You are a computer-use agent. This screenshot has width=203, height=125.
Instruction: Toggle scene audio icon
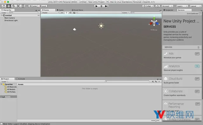point(70,13)
